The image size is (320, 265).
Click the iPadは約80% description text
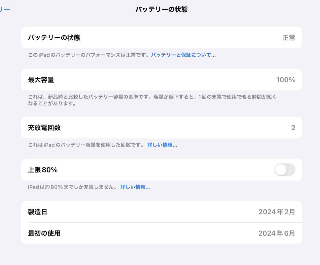(72, 187)
